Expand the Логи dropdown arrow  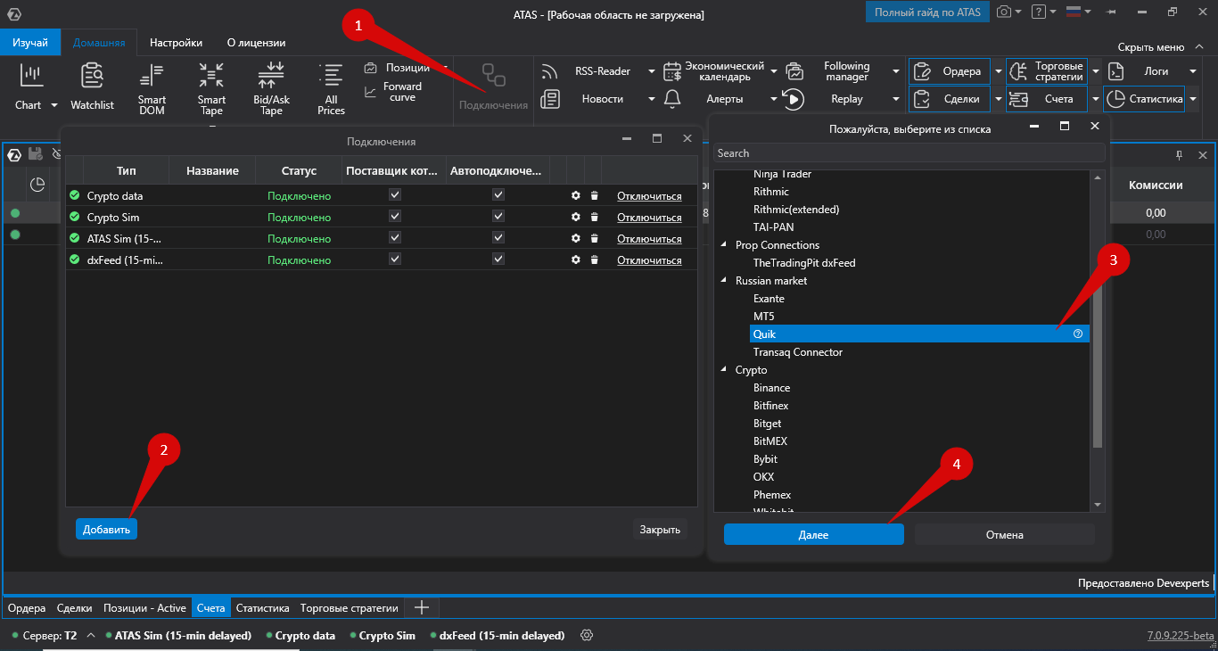(x=1192, y=71)
